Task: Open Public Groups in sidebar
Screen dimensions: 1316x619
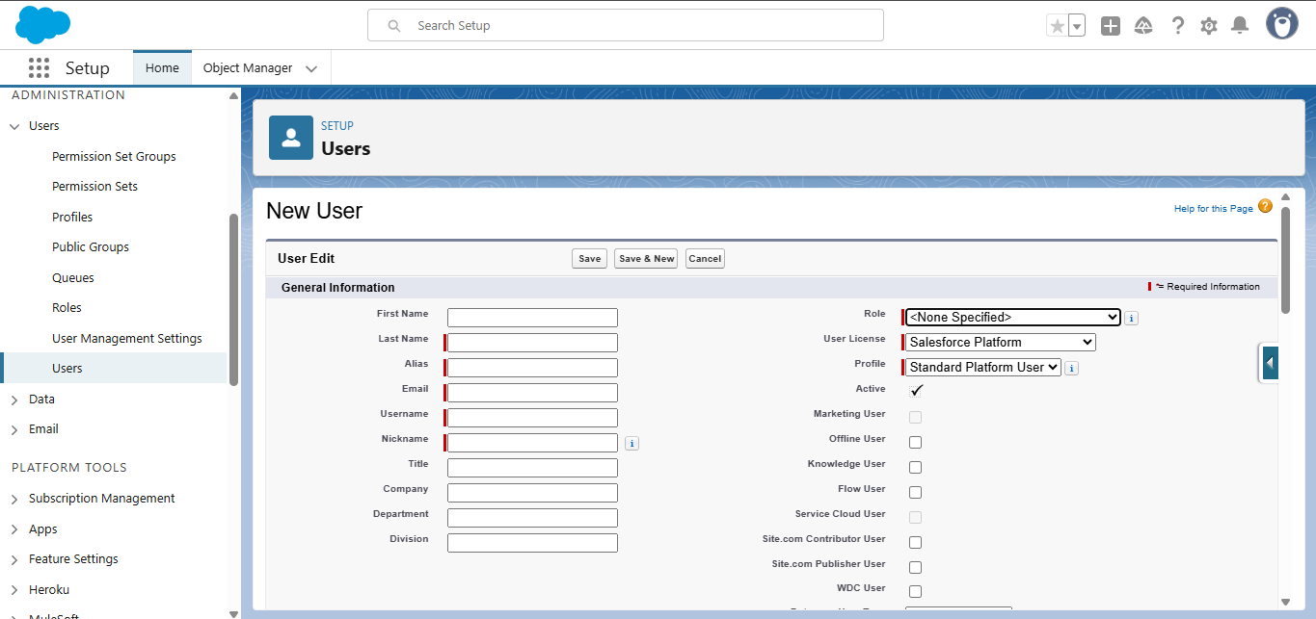Action: pyautogui.click(x=91, y=246)
